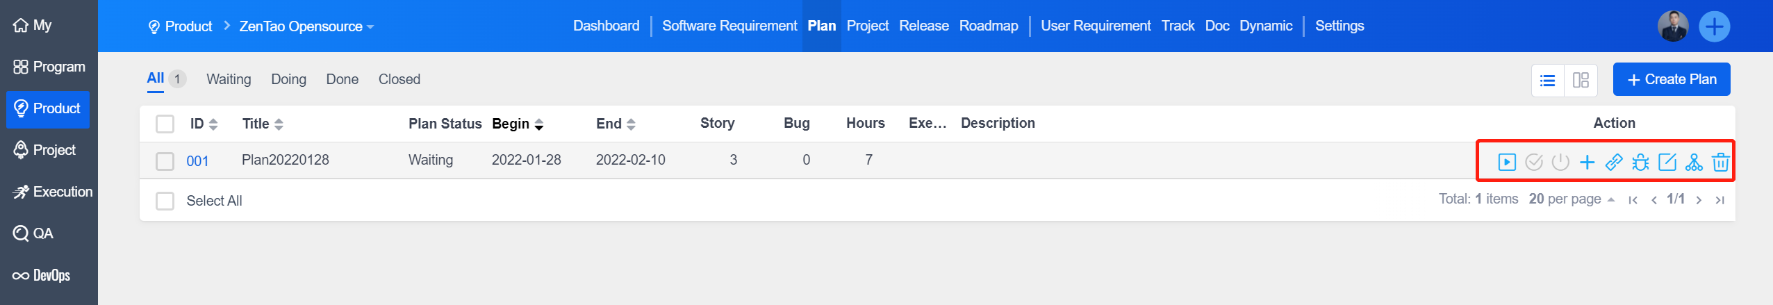Start plan 001 with the play icon
This screenshot has width=1773, height=305.
(x=1507, y=163)
